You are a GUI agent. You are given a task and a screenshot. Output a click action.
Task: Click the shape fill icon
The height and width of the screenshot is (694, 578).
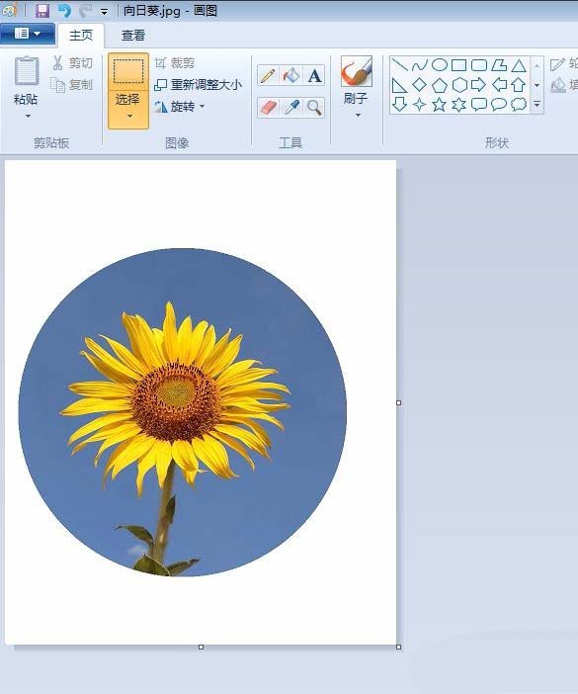tap(558, 85)
